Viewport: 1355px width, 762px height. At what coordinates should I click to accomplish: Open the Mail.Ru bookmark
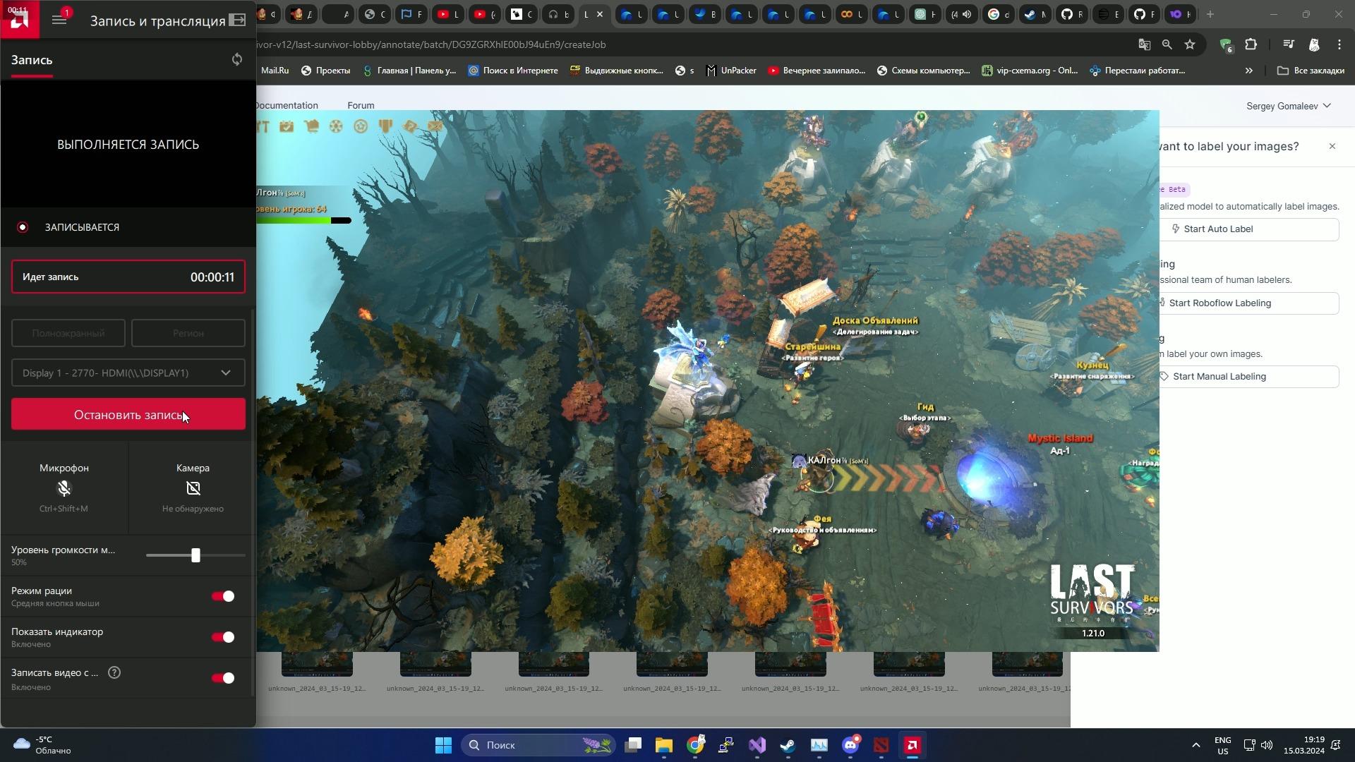coord(275,71)
